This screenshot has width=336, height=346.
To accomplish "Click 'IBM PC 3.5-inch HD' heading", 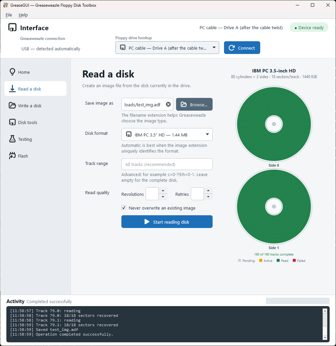I will pyautogui.click(x=274, y=71).
